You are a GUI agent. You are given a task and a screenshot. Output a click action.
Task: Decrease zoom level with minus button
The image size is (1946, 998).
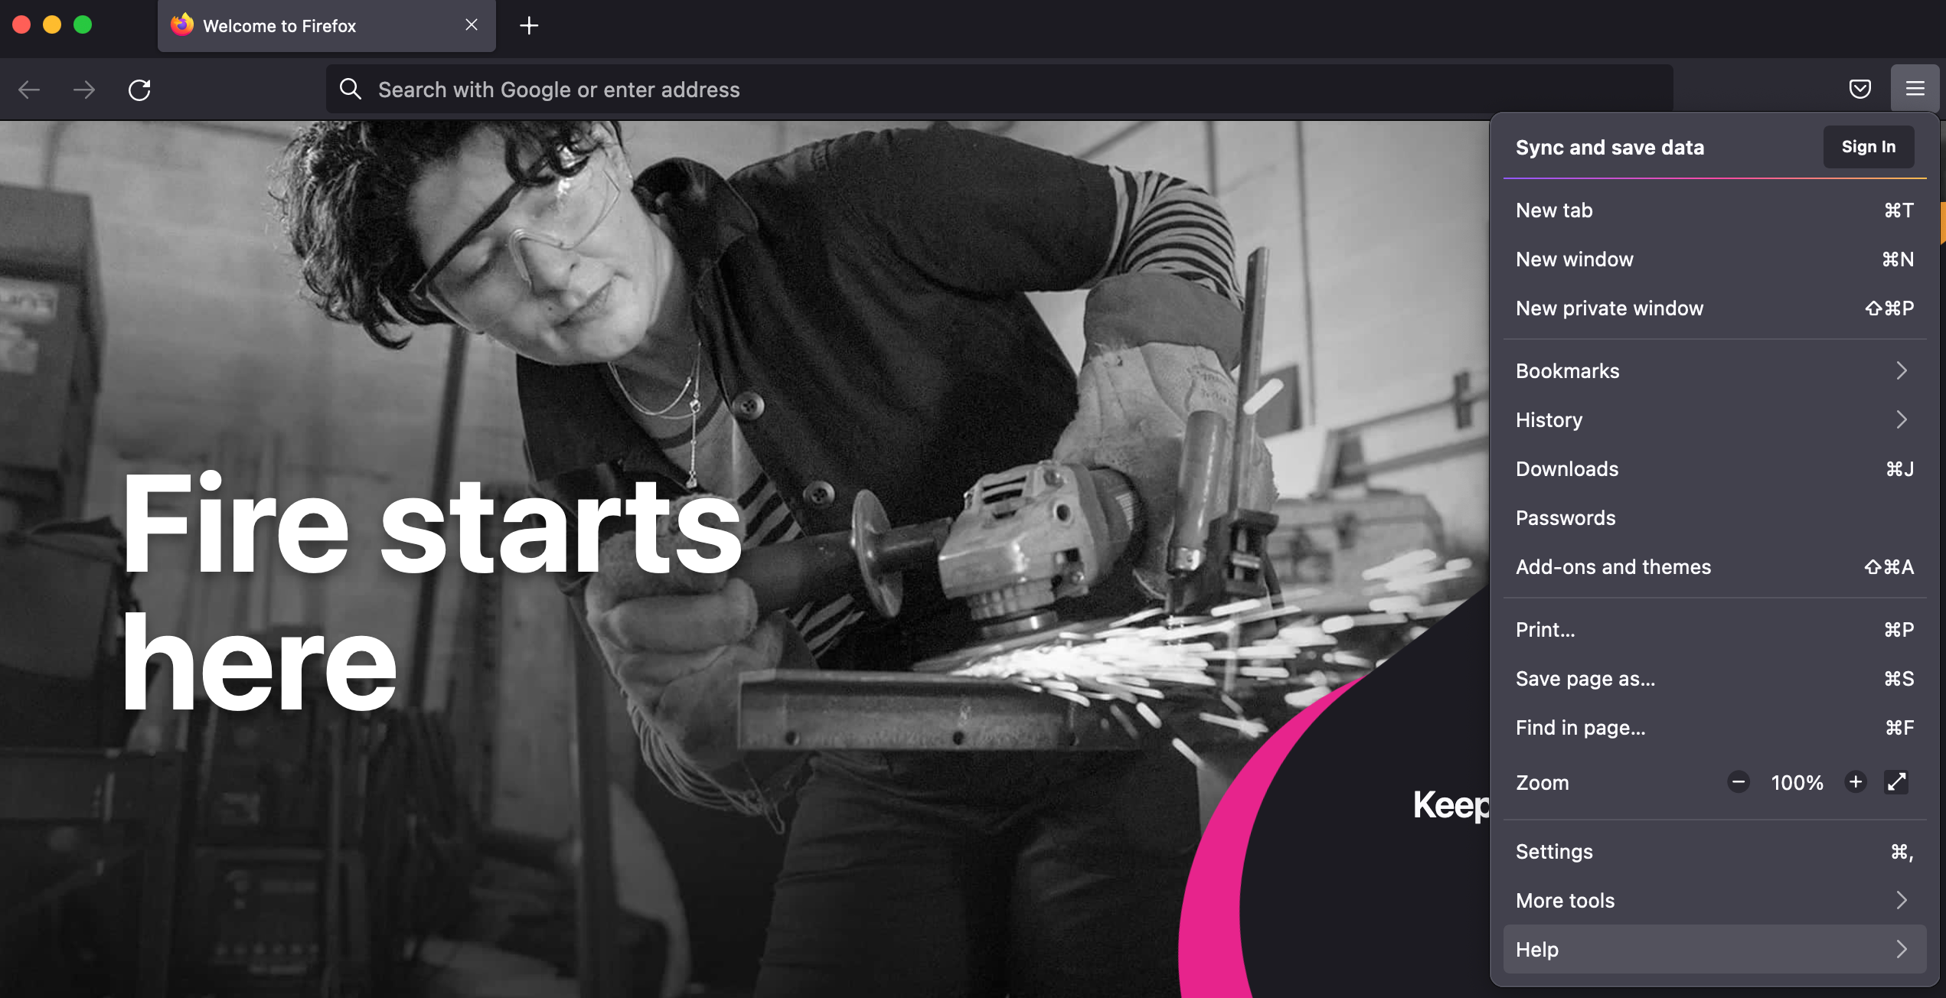tap(1739, 781)
